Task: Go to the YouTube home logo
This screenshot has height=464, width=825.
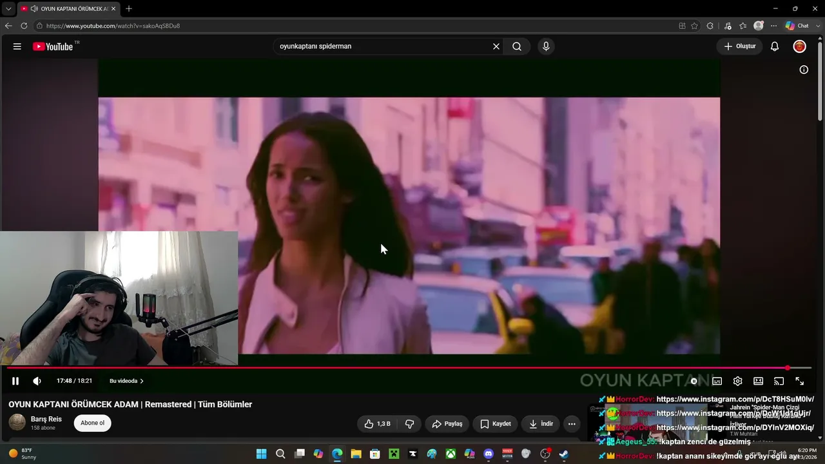Action: coord(53,46)
